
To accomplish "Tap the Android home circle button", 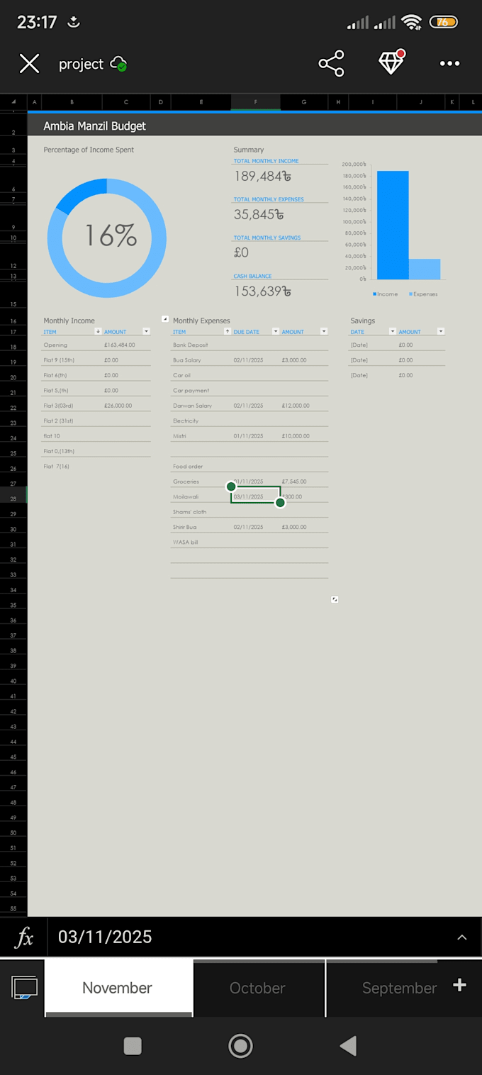I will click(x=240, y=1046).
